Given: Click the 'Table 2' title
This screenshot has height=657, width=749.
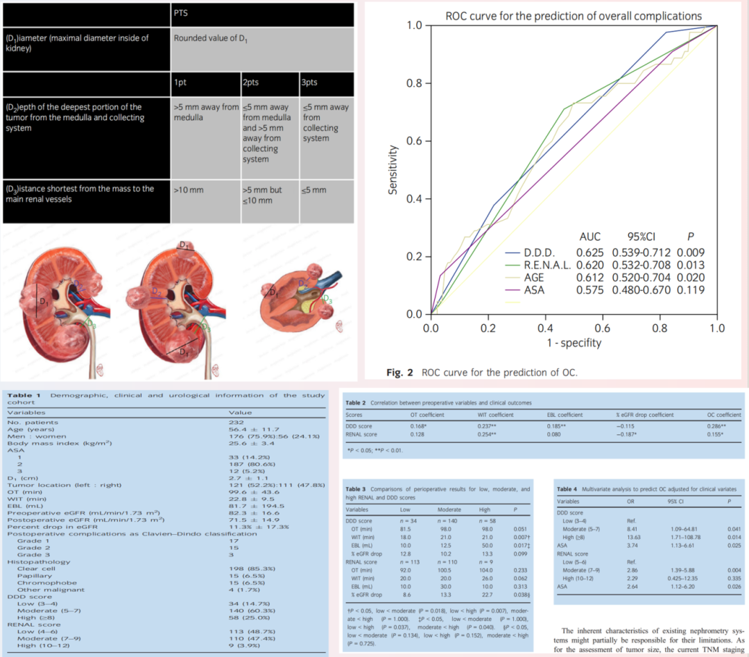Looking at the screenshot, I should (355, 403).
